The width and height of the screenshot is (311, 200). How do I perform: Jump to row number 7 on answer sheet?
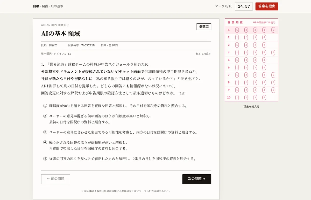(229, 75)
